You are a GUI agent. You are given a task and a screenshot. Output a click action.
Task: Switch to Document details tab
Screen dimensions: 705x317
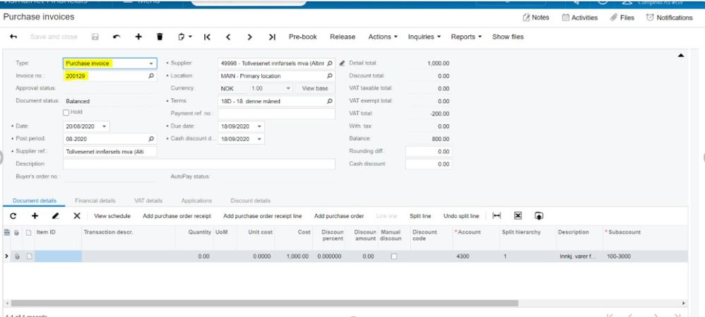click(35, 201)
